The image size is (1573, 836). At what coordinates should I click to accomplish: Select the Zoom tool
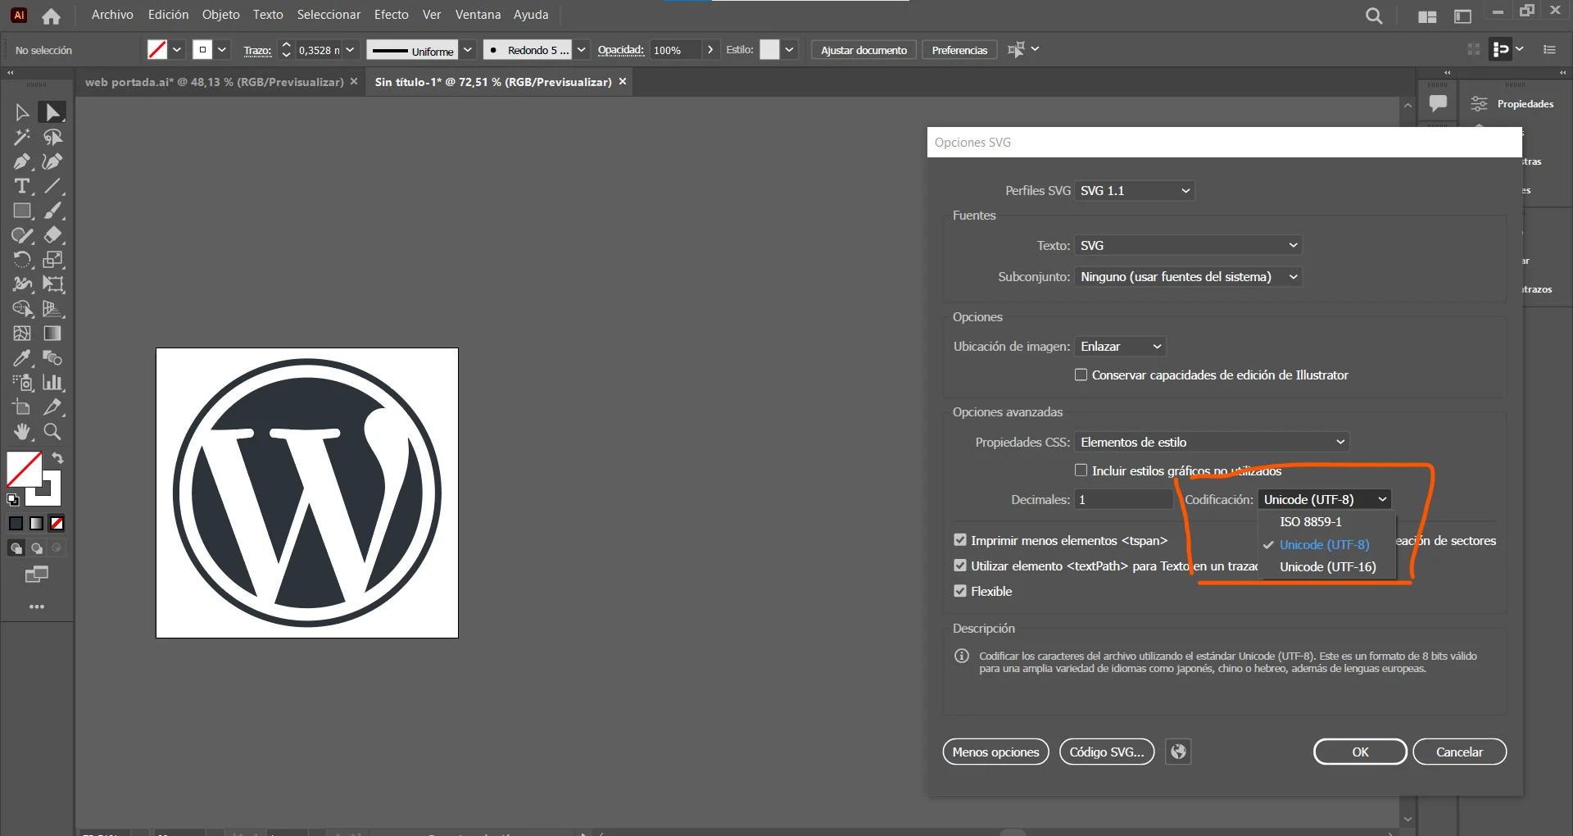coord(53,432)
